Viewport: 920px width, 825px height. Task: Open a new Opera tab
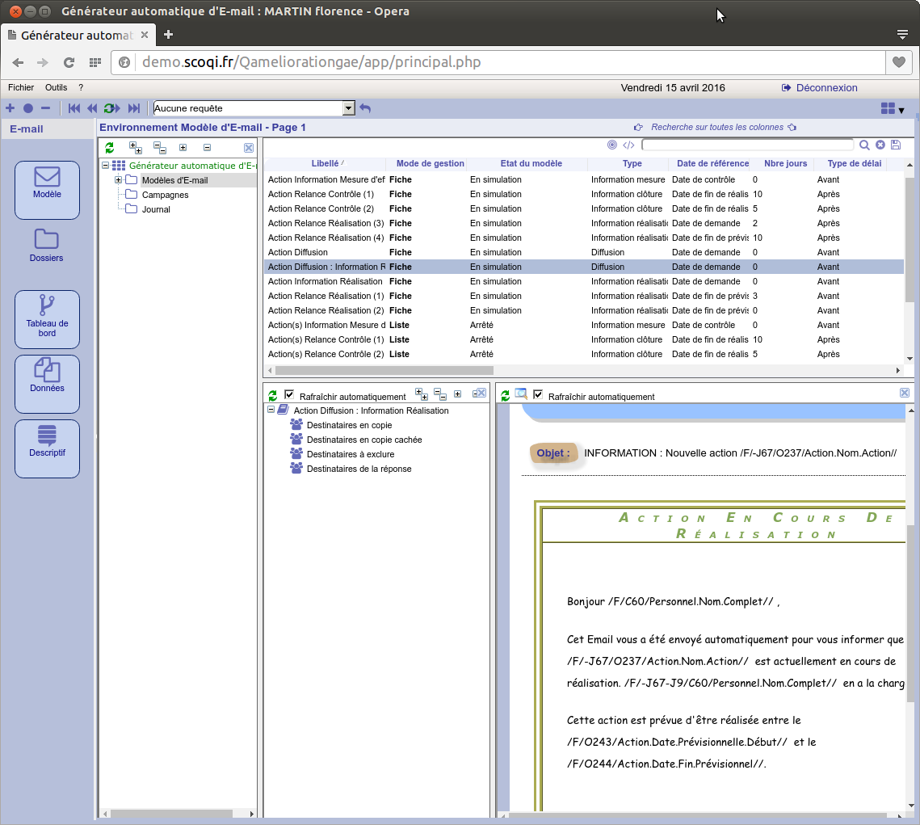[168, 35]
